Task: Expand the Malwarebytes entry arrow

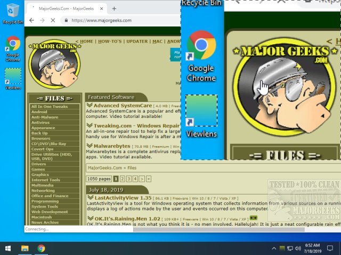Action: tap(90, 146)
